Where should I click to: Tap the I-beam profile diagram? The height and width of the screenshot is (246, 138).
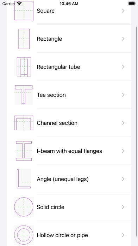coord(24,151)
